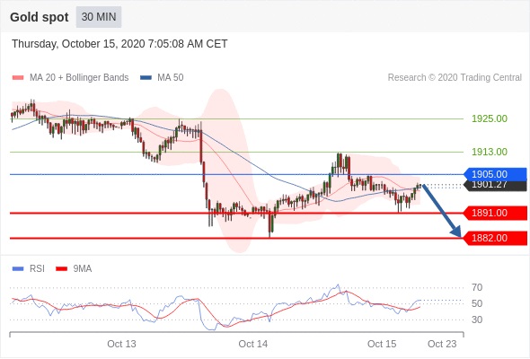Click the 1925.00 resistance level label
Screen dimensions: 530x359
point(490,118)
